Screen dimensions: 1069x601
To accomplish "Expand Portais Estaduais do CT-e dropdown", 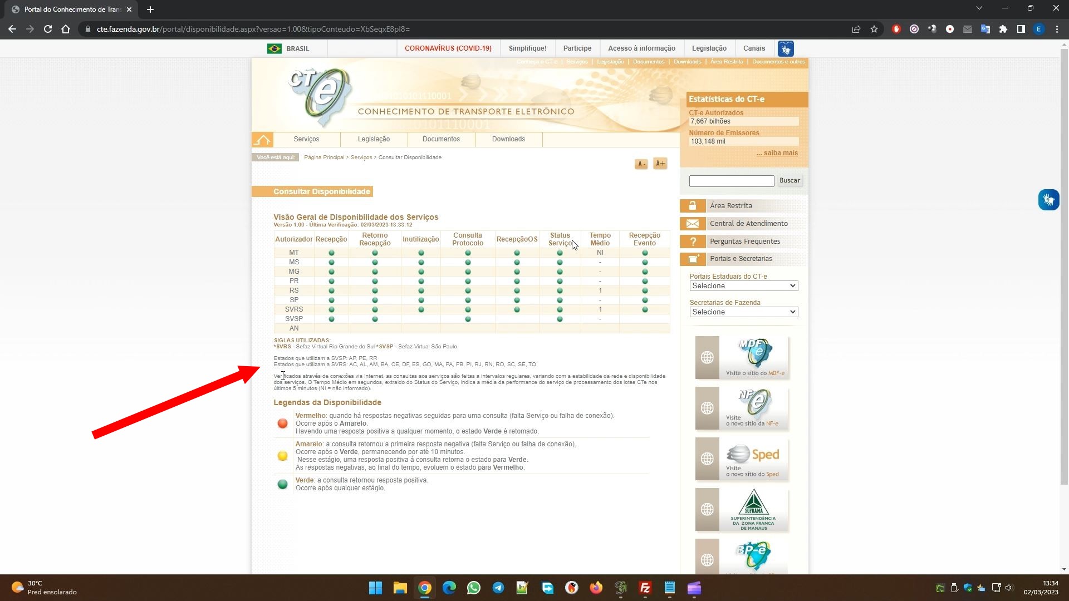I will pos(743,286).
